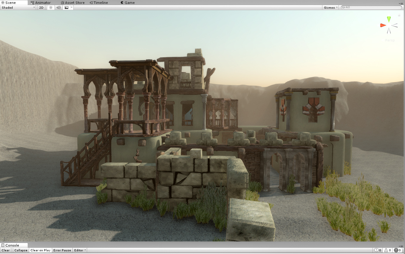The image size is (405, 254).
Task: Open the search filter magnifier dropdown
Action: pos(344,7)
